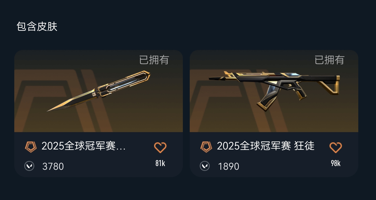Click the 98k like count
Screen dimensions: 376x200
336,163
